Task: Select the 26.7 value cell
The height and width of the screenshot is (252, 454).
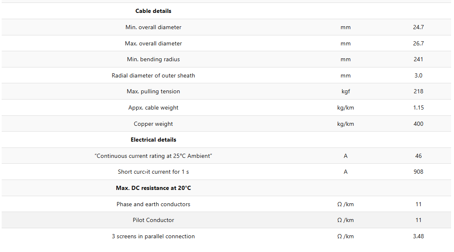Action: click(x=419, y=43)
